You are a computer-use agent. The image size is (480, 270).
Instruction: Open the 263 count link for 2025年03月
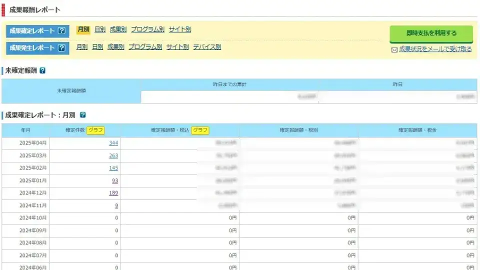click(x=113, y=155)
